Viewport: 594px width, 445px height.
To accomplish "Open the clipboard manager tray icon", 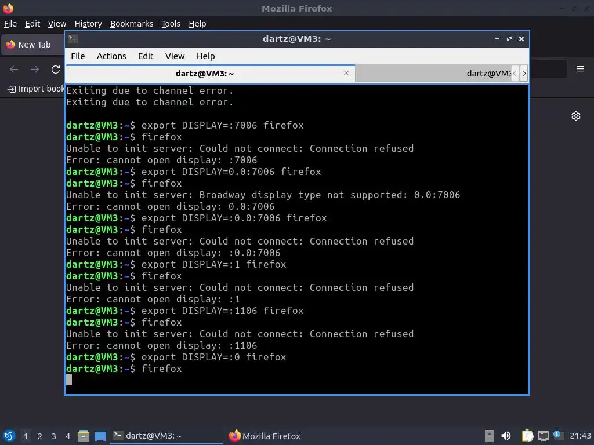I will tap(527, 436).
